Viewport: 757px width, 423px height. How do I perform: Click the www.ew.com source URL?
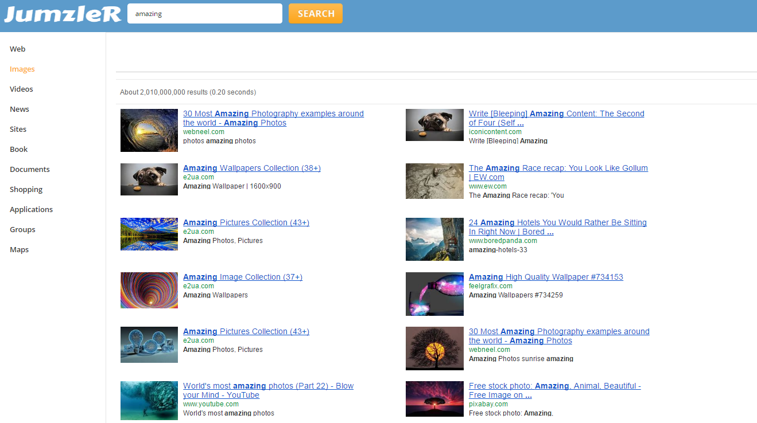pos(488,186)
